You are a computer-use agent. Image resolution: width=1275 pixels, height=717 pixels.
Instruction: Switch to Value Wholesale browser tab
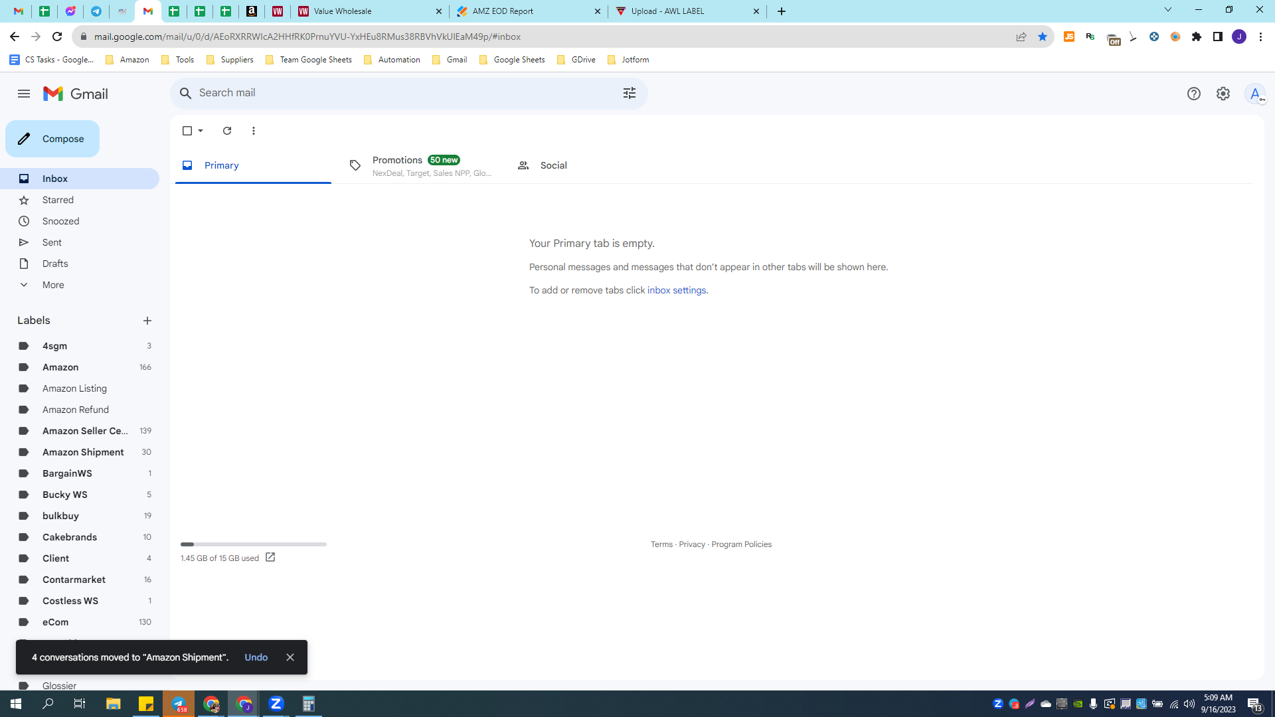[369, 11]
